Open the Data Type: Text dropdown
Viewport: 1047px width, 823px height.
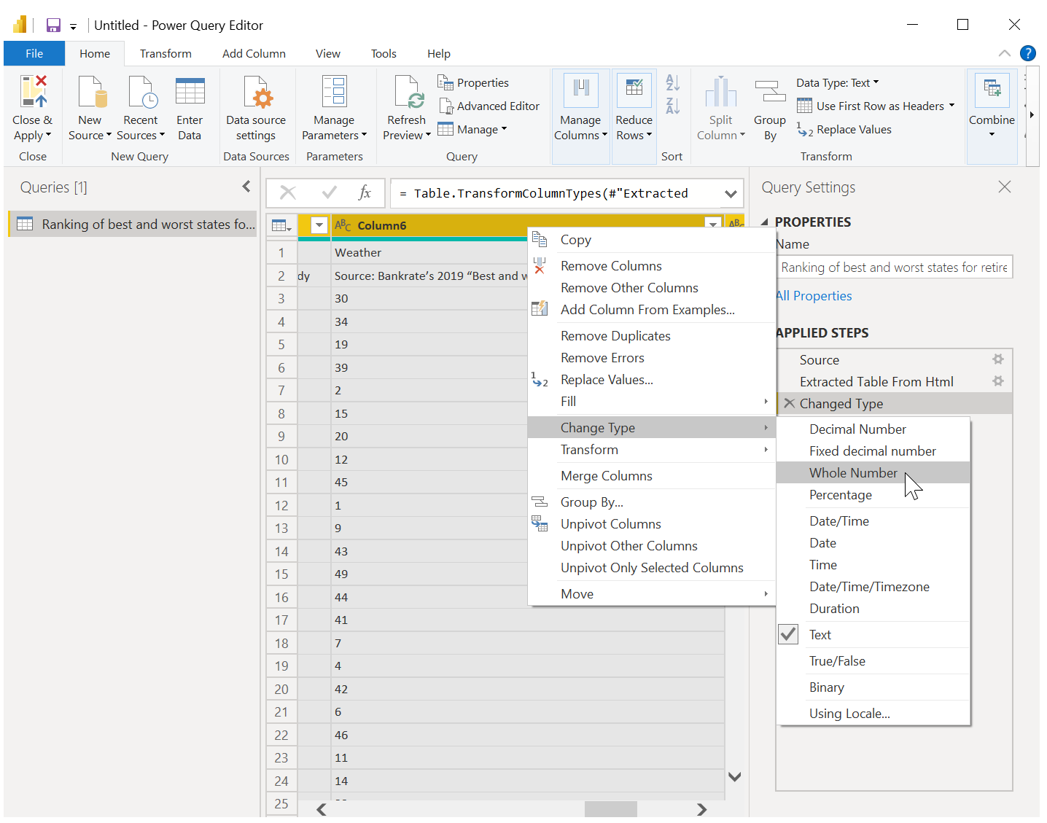click(837, 83)
